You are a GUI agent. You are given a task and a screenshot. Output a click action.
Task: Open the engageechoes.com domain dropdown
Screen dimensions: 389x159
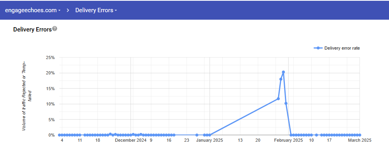[x=32, y=10]
